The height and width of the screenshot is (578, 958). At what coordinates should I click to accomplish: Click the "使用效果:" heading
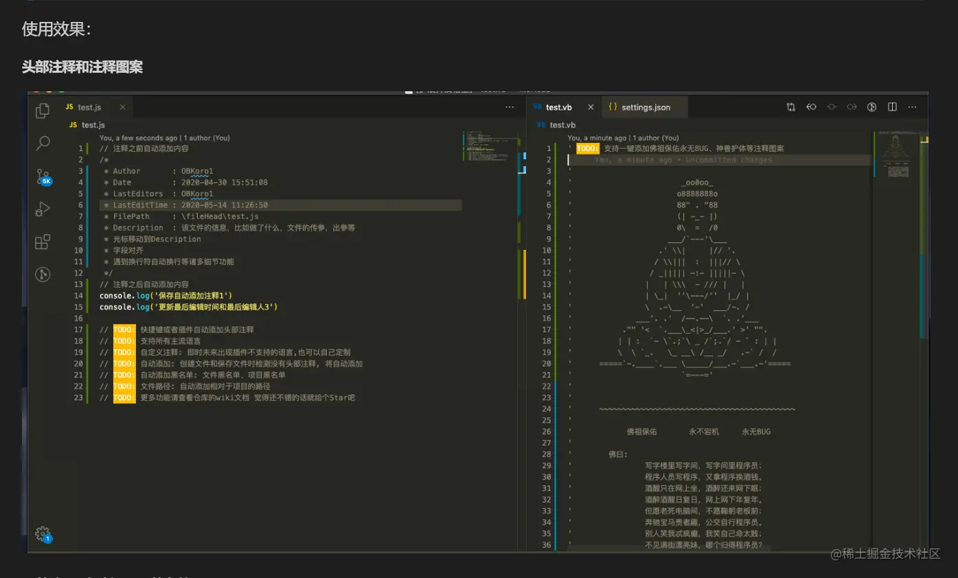(56, 29)
